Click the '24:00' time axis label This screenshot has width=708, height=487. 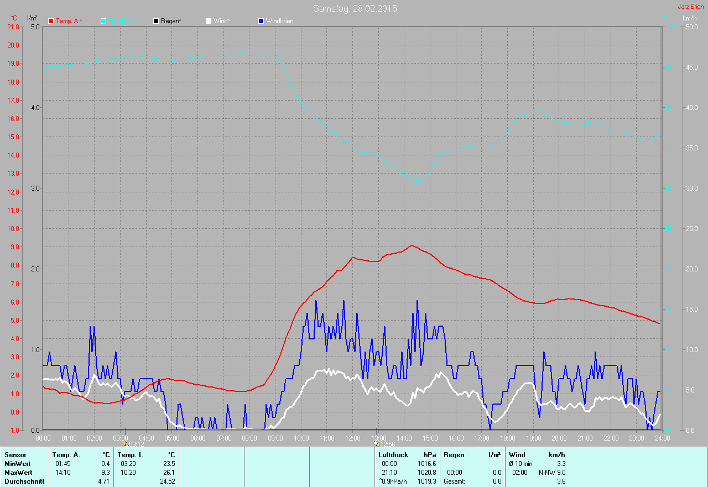[x=662, y=438]
